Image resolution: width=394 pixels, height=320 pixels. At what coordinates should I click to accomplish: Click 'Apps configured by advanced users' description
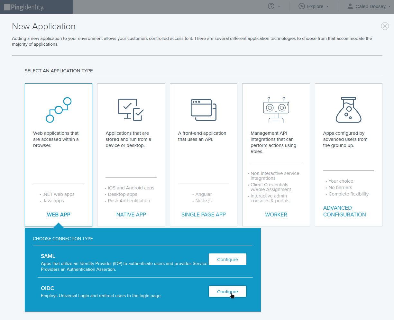tap(345, 139)
